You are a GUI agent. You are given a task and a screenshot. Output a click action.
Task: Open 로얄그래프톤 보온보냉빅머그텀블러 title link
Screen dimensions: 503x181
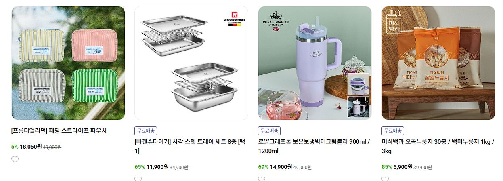314,146
